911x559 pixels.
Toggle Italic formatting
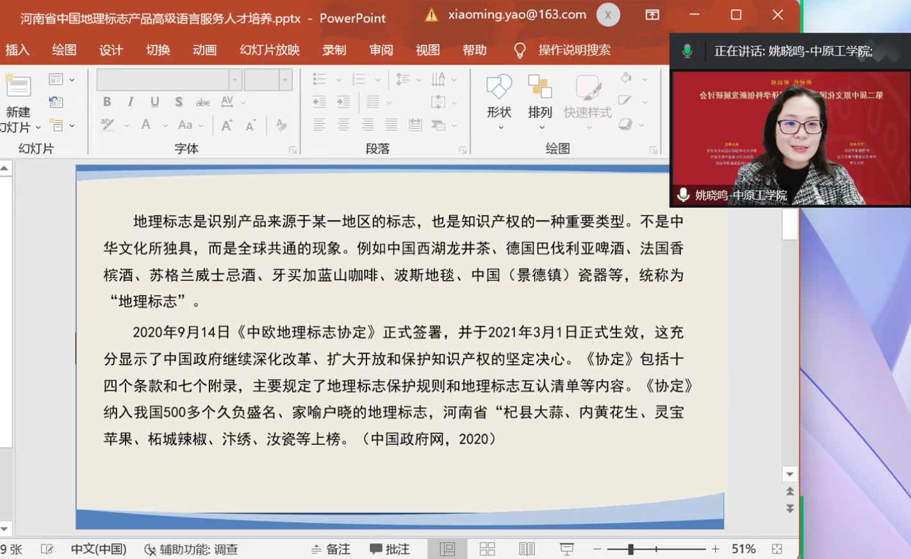[131, 102]
